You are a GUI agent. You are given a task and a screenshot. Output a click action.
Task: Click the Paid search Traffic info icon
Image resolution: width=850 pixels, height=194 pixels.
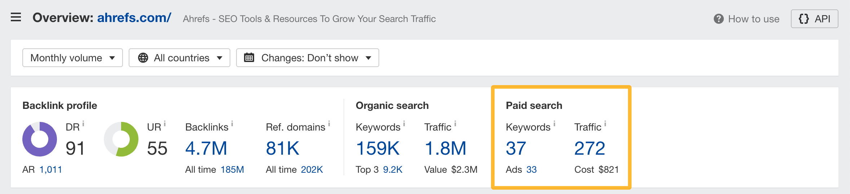(605, 123)
